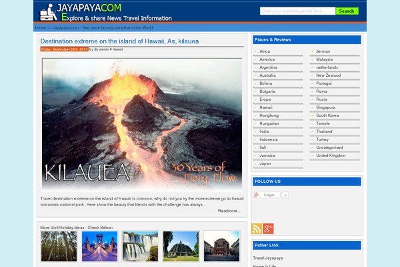Select Africa in Places & Reviews

point(265,51)
